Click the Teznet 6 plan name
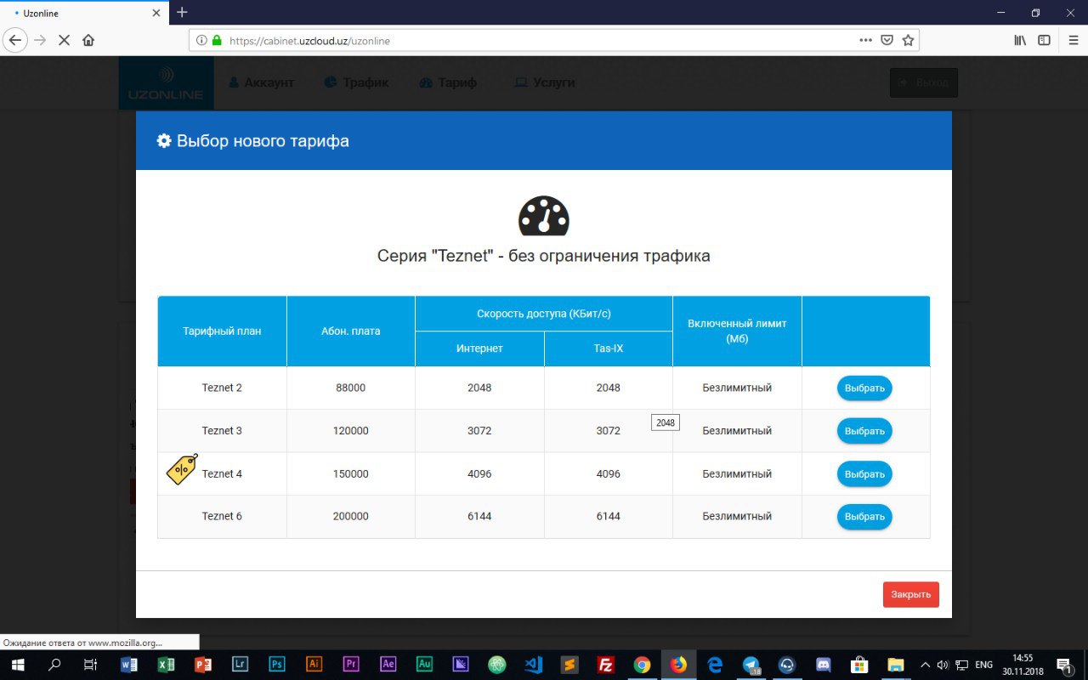 coord(222,516)
